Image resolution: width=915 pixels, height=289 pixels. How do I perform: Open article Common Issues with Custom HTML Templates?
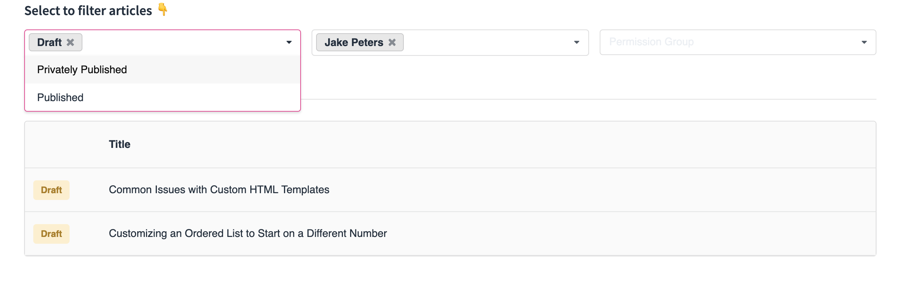[x=219, y=190]
